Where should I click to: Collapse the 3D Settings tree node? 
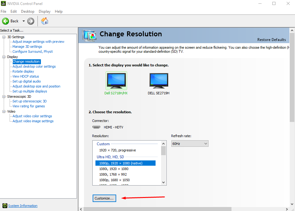[4, 37]
